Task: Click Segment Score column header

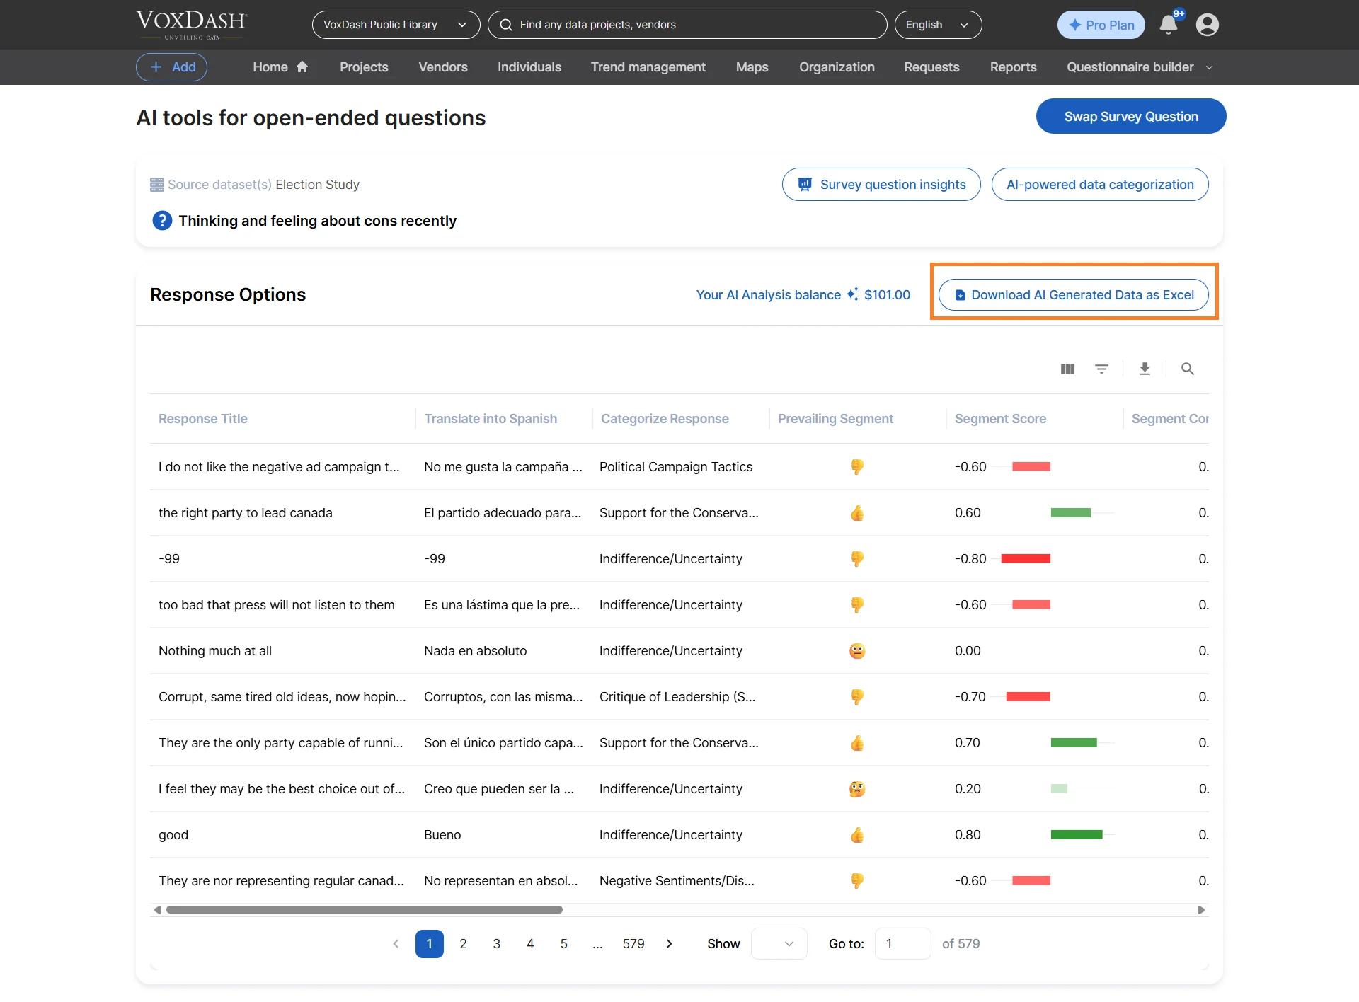Action: coord(1000,419)
